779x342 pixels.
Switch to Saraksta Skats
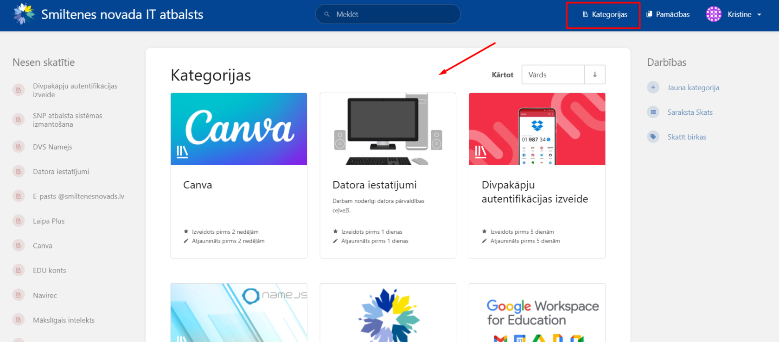click(690, 112)
